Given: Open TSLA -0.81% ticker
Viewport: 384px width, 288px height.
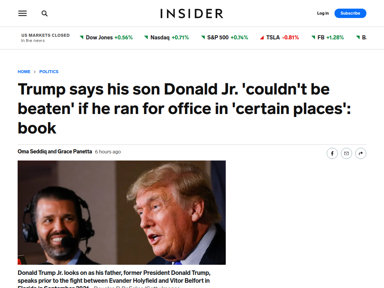Looking at the screenshot, I should tap(279, 37).
